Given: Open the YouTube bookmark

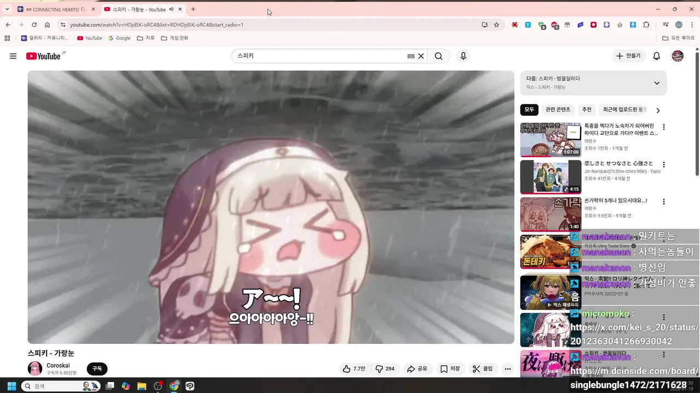Looking at the screenshot, I should pyautogui.click(x=90, y=38).
